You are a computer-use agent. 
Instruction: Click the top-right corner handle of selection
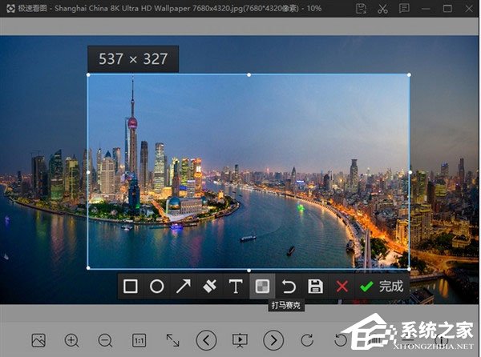pos(409,75)
